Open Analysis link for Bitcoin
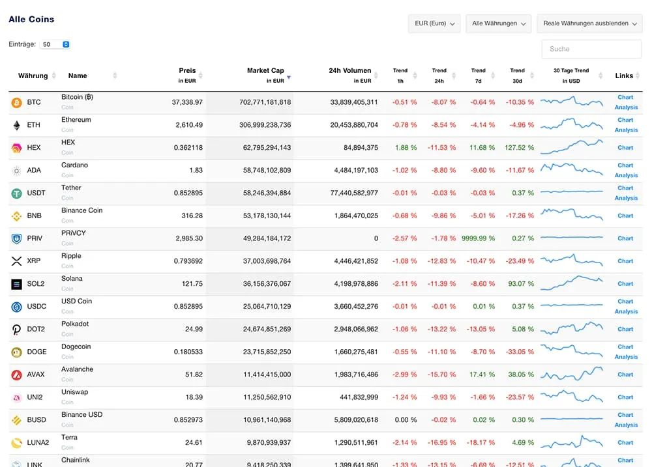The image size is (652, 467). [x=626, y=107]
